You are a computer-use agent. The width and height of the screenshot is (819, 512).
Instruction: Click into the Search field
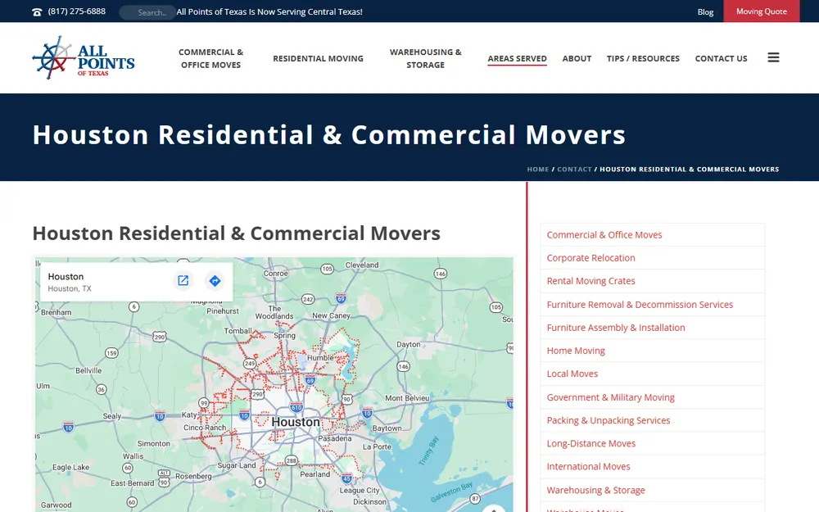point(147,12)
